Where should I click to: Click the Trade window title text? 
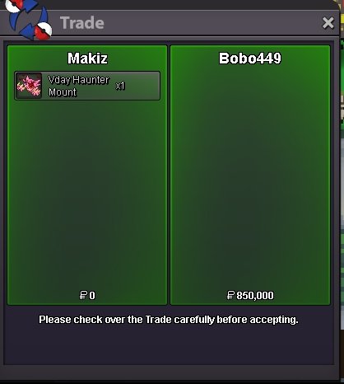82,23
